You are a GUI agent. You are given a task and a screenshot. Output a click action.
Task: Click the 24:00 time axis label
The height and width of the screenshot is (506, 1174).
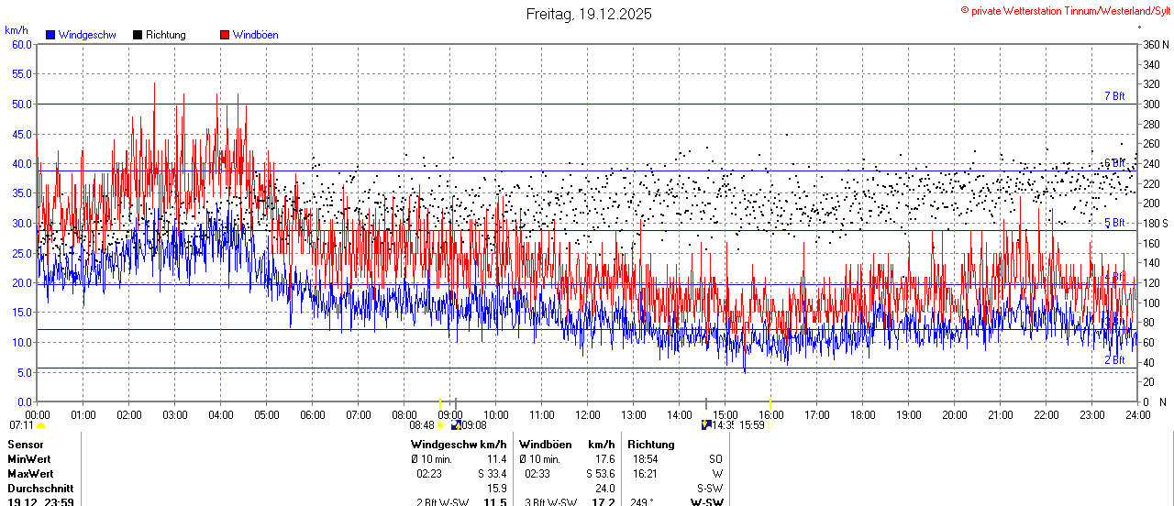click(1138, 414)
